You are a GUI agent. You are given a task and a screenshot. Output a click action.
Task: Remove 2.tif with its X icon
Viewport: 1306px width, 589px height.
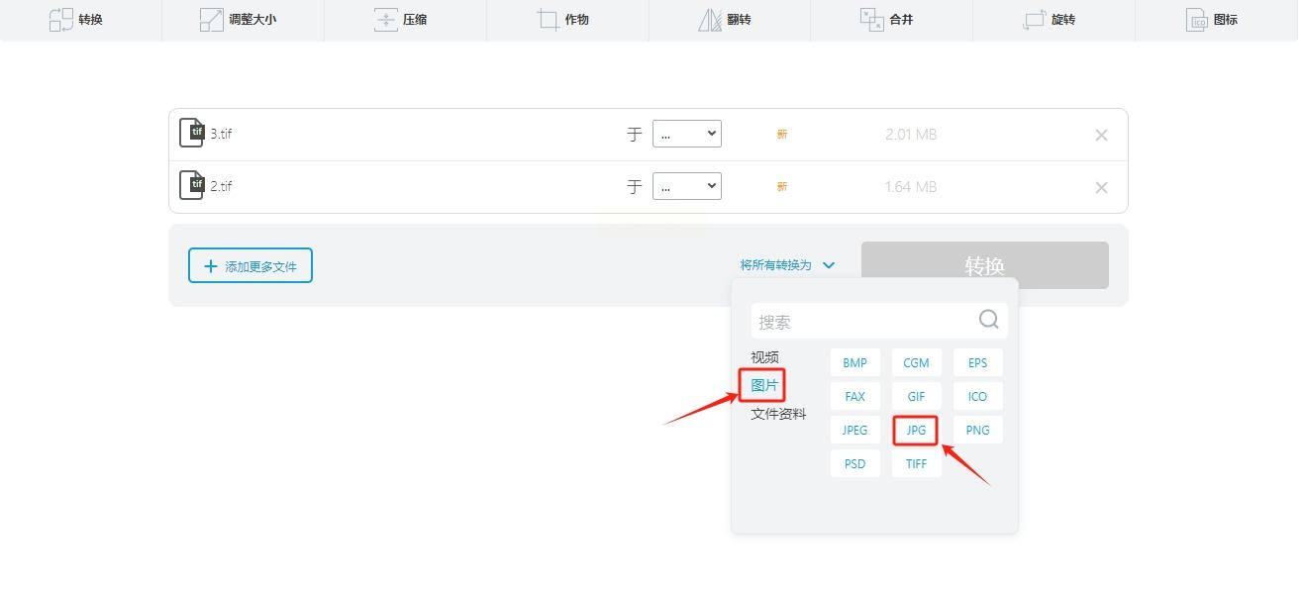click(1101, 187)
